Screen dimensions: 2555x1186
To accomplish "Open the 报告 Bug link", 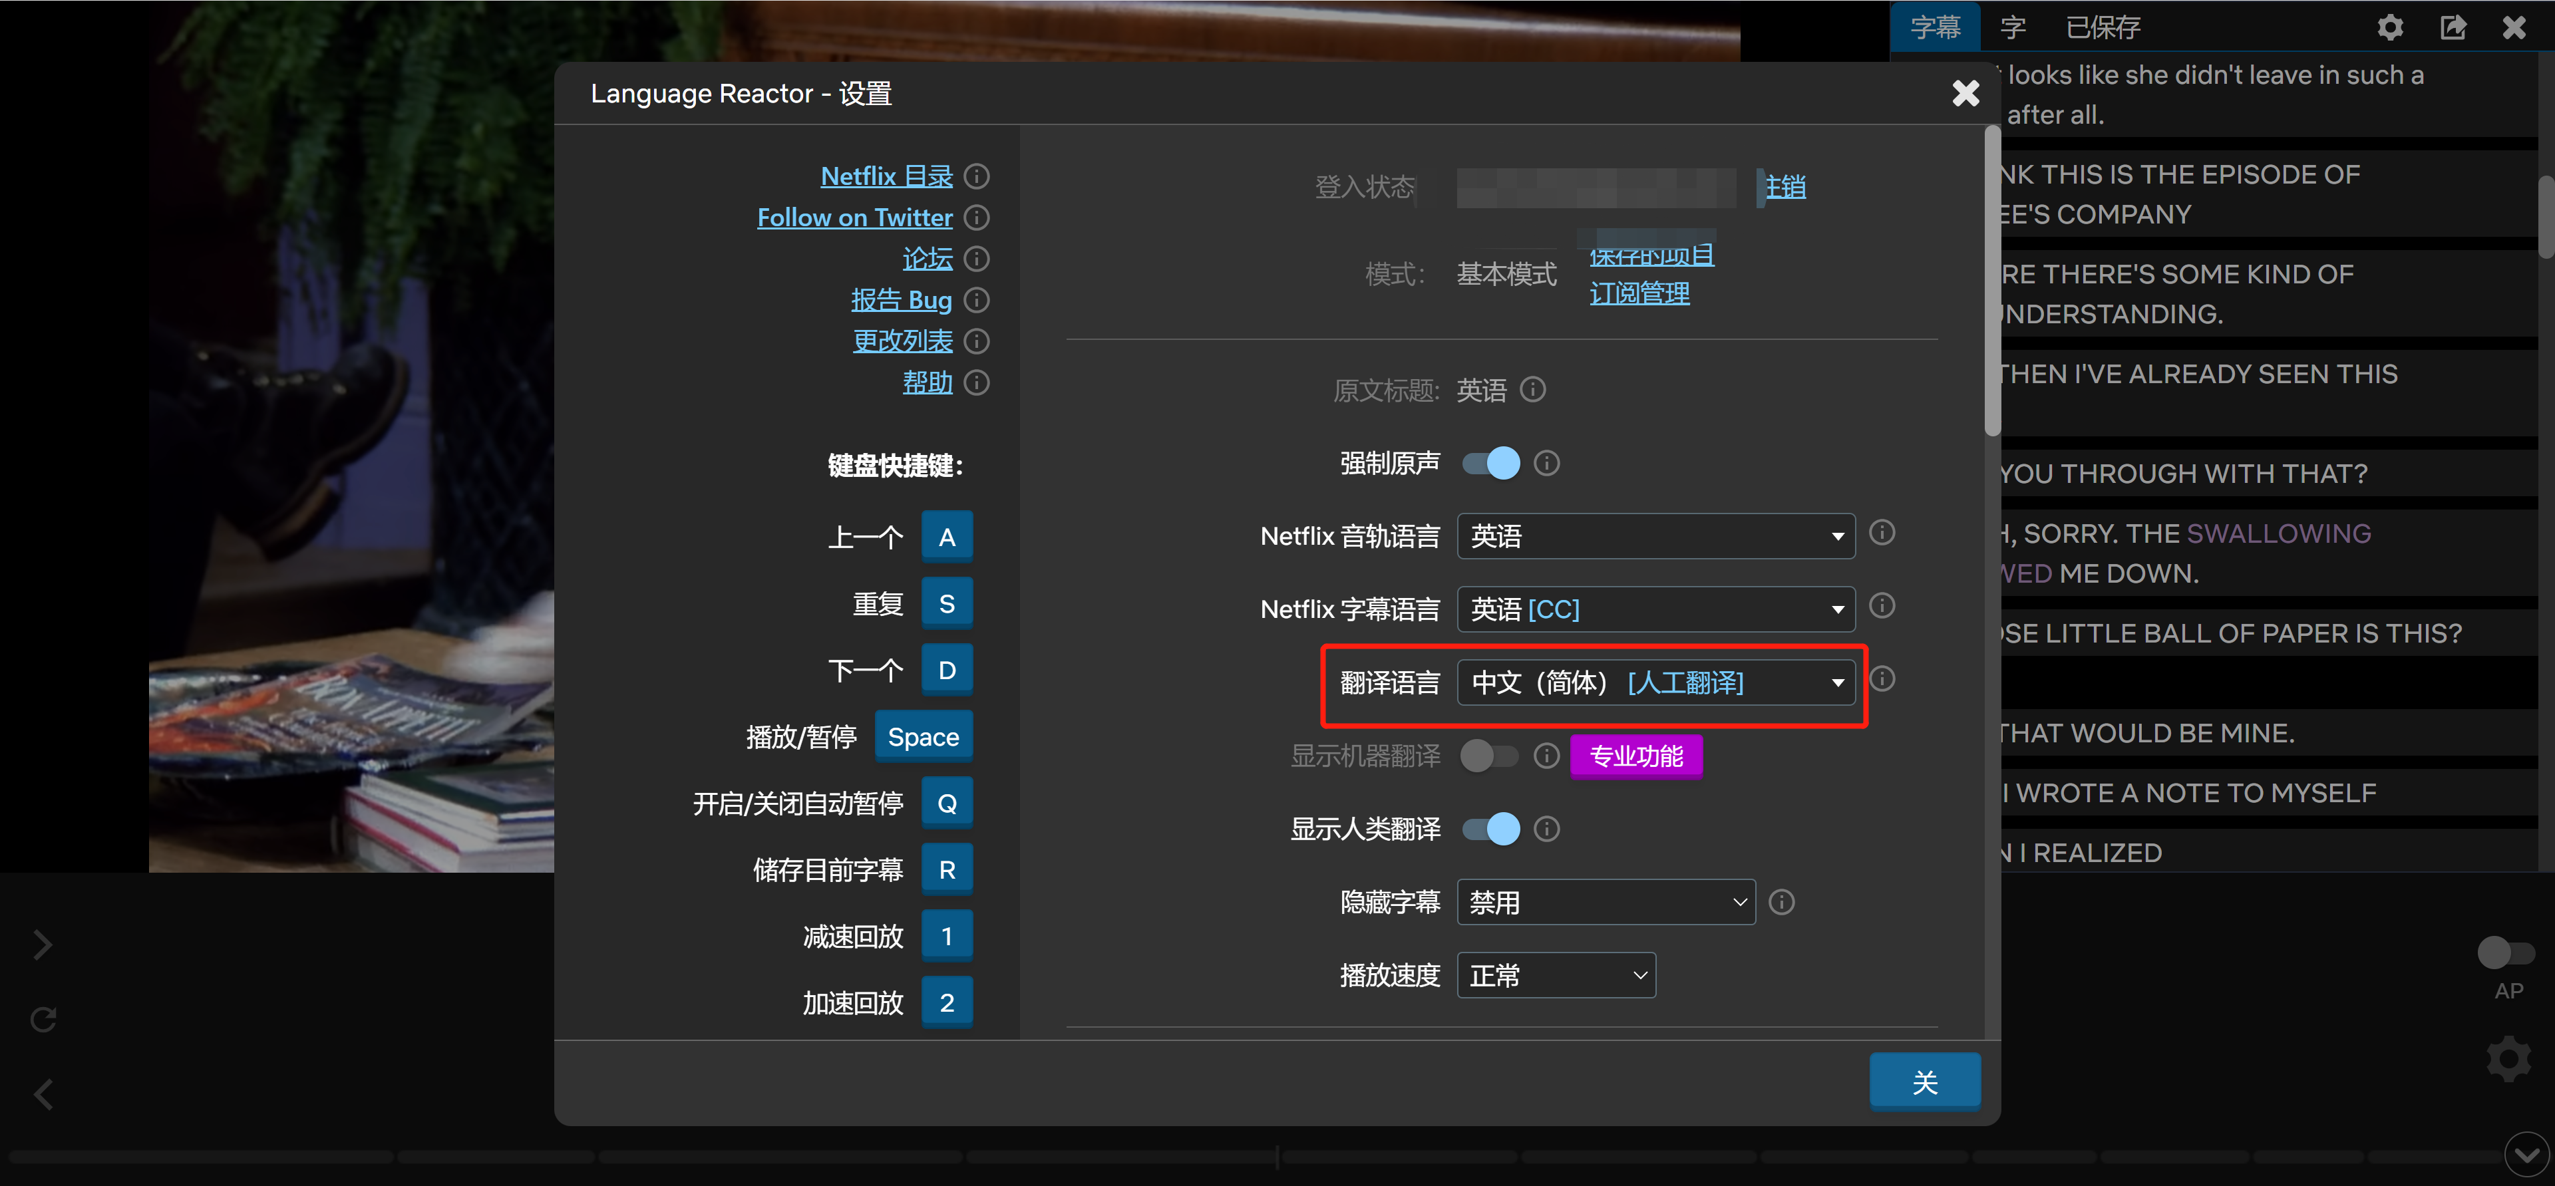I will 902,299.
